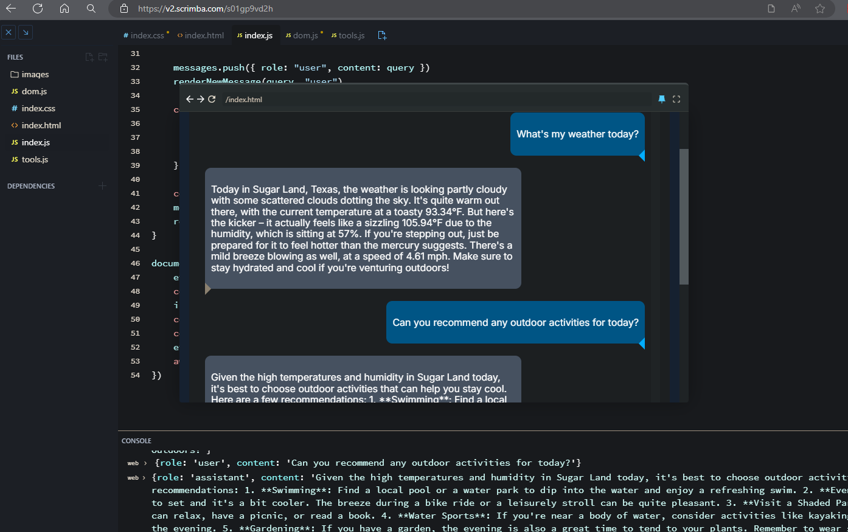Click the /index.html preview address field
This screenshot has height=532, width=848.
pos(244,100)
